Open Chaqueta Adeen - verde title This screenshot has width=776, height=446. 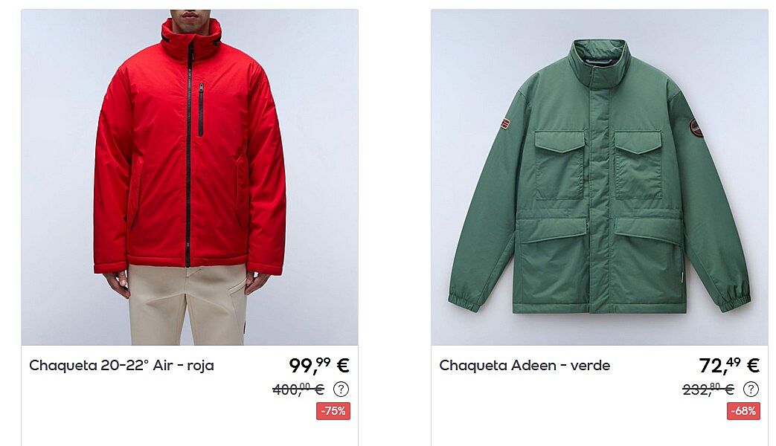tap(525, 366)
